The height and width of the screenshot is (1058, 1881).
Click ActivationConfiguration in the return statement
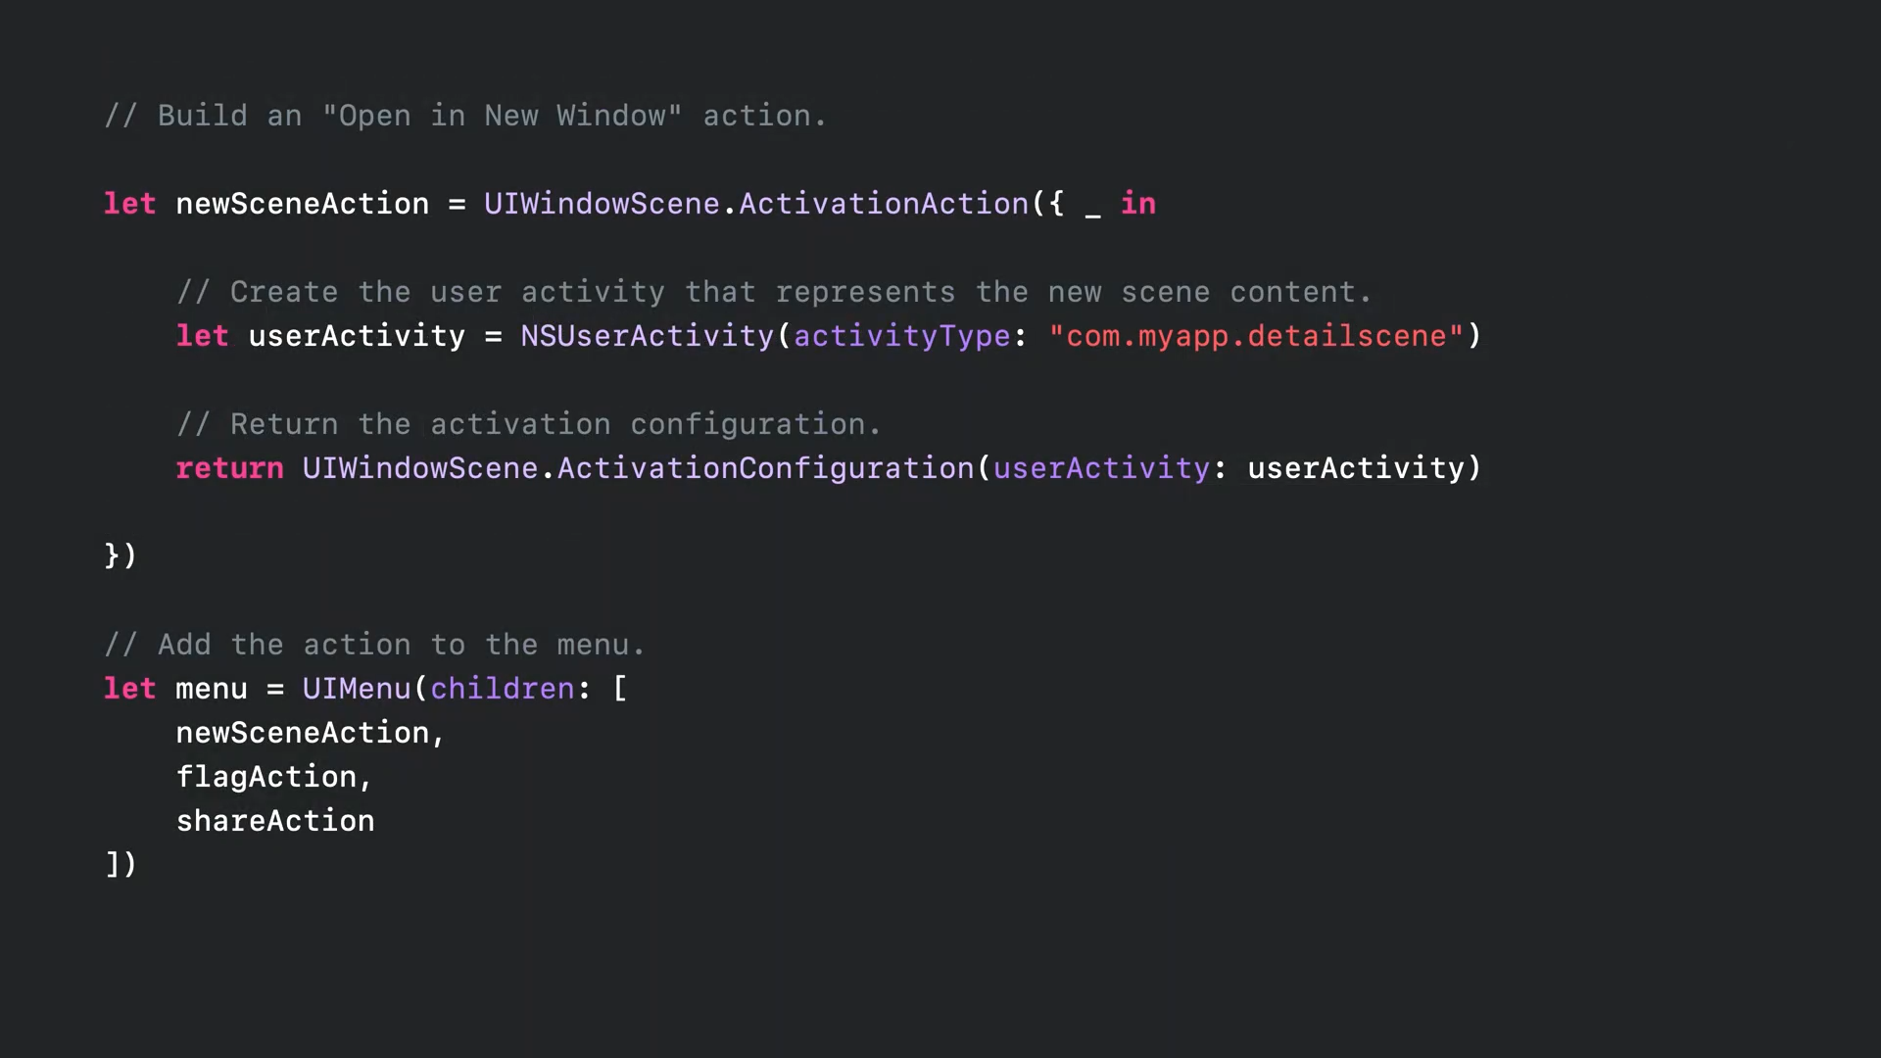(765, 468)
